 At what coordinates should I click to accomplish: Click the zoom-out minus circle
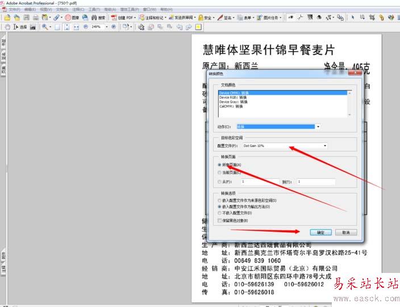pyautogui.click(x=86, y=27)
